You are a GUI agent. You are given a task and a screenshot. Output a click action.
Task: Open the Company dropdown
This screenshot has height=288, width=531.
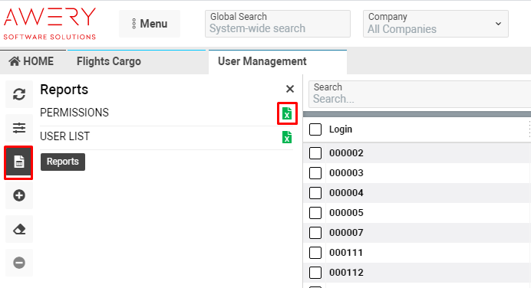pos(436,24)
